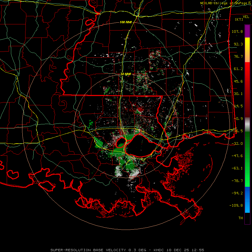252x252 pixels.
Task: Click the -78.7 scale value
Action: point(237,181)
